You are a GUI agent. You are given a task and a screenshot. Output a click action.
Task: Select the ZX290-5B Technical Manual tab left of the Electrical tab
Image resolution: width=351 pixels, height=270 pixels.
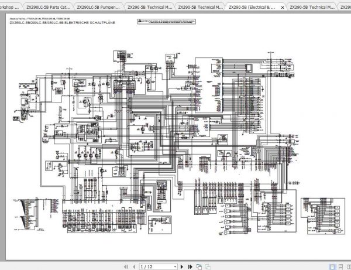click(x=200, y=7)
